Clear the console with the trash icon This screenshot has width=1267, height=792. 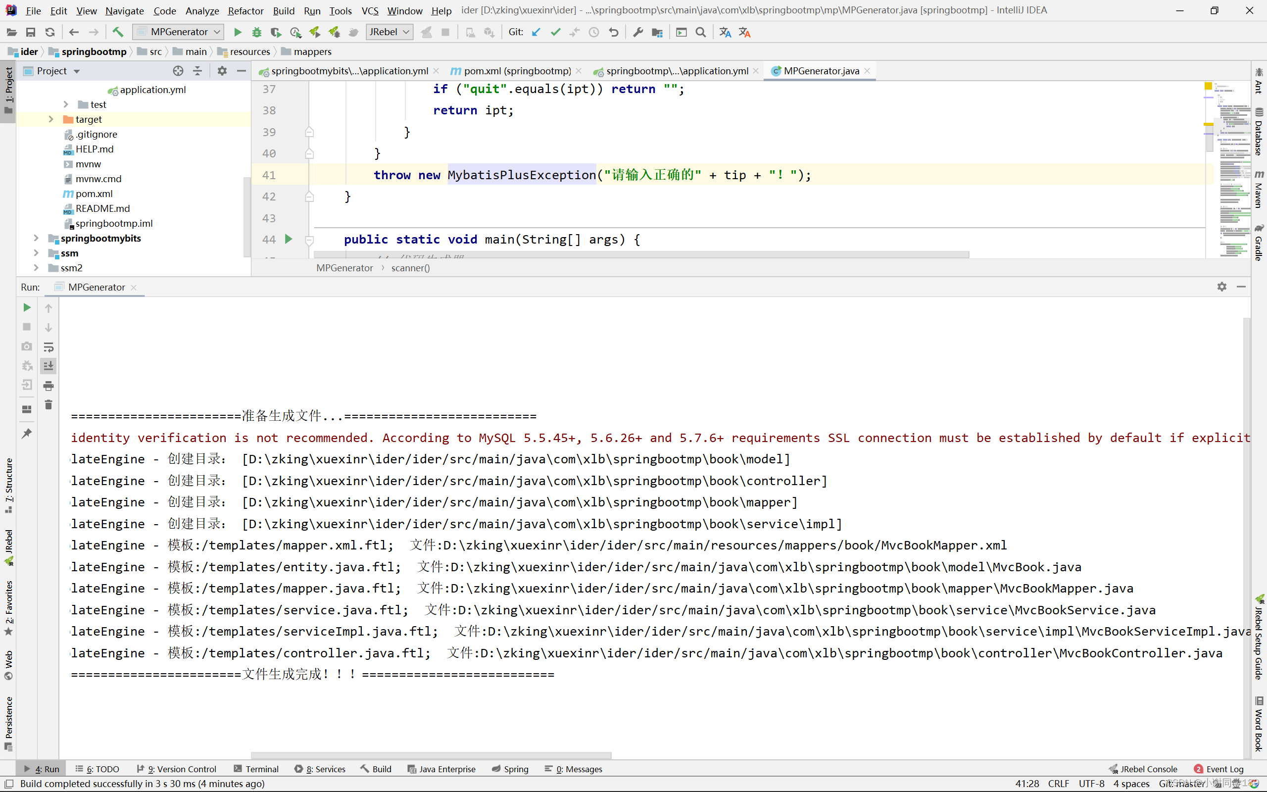coord(48,405)
